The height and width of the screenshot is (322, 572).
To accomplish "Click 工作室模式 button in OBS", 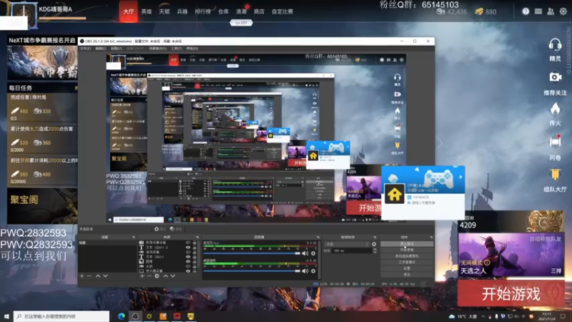I will (407, 262).
